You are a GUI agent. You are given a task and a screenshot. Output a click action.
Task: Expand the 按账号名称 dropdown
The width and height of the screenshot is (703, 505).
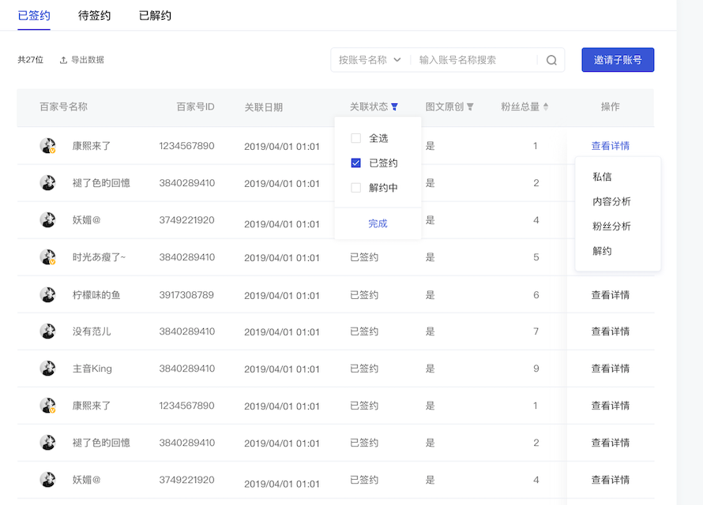click(370, 60)
